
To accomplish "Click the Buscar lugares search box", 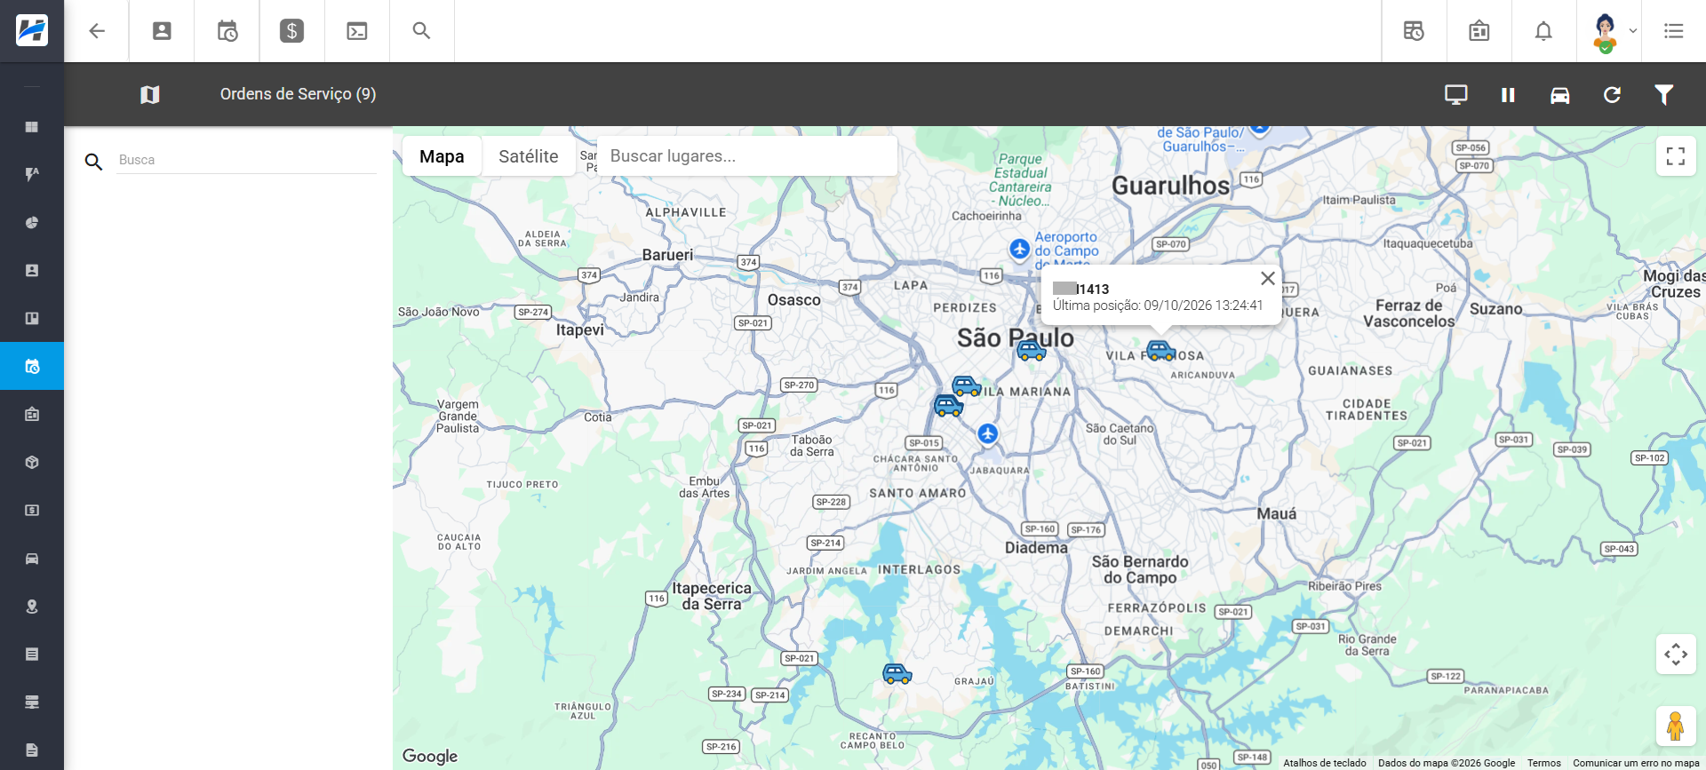I will point(746,156).
